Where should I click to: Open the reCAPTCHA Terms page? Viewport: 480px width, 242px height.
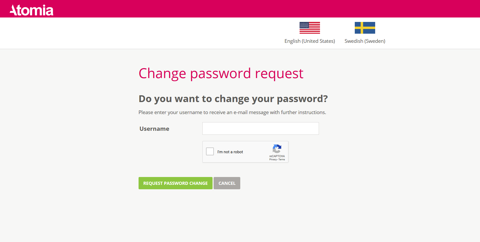282,160
